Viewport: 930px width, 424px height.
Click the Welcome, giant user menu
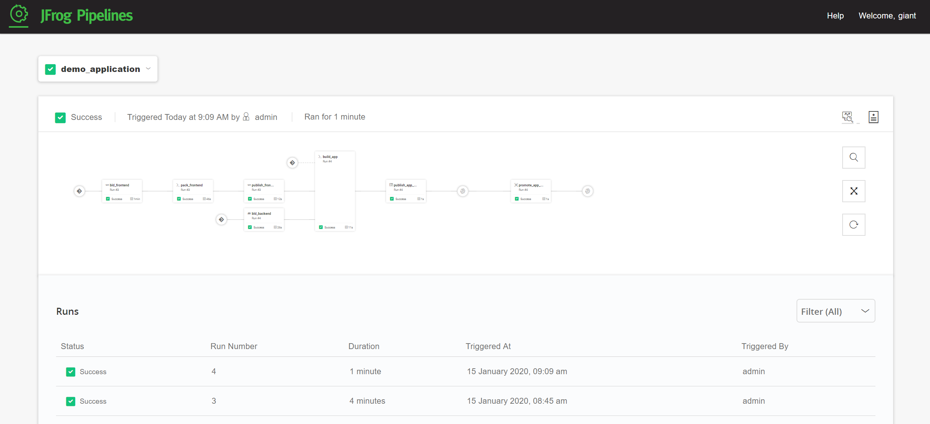[887, 15]
